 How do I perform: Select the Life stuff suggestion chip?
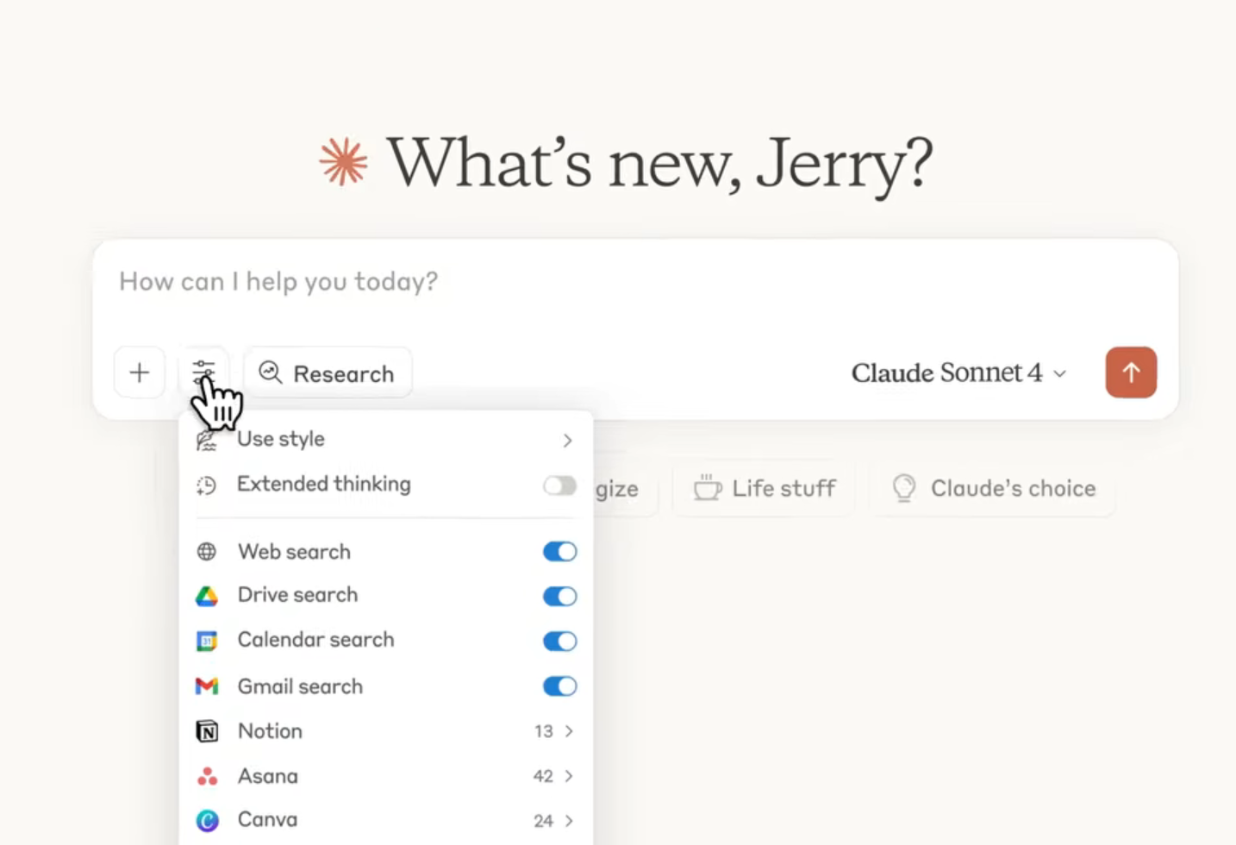click(x=764, y=488)
